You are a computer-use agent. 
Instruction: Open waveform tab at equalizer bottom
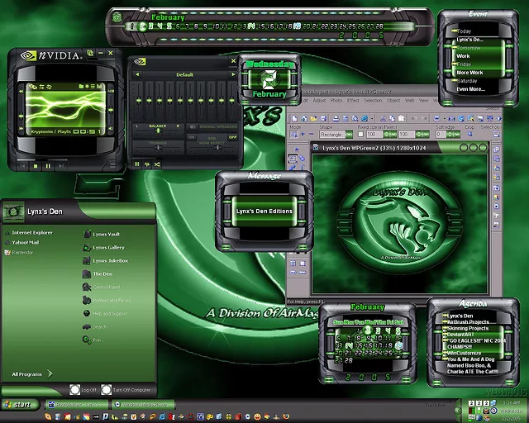[147, 164]
